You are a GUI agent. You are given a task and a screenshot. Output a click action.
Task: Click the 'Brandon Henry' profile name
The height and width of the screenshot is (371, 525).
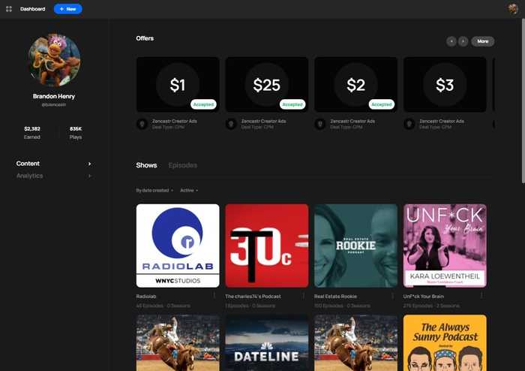coord(54,96)
